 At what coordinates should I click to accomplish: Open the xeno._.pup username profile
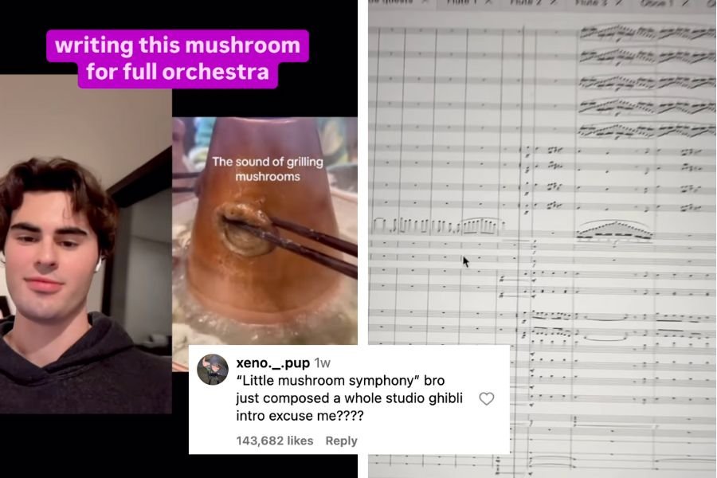click(273, 362)
